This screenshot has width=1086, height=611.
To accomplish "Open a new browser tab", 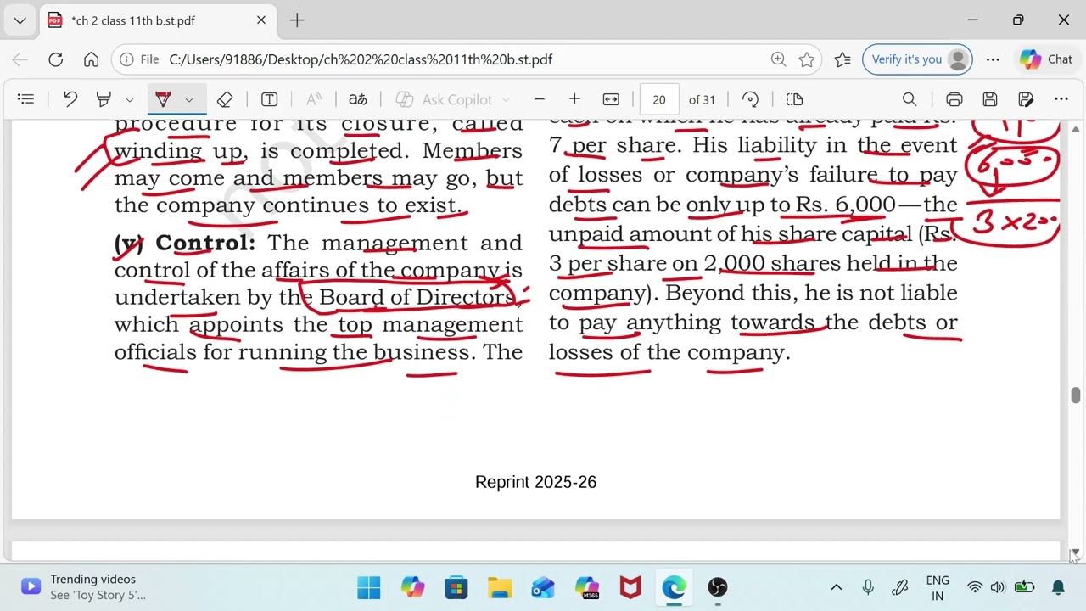I will click(297, 20).
